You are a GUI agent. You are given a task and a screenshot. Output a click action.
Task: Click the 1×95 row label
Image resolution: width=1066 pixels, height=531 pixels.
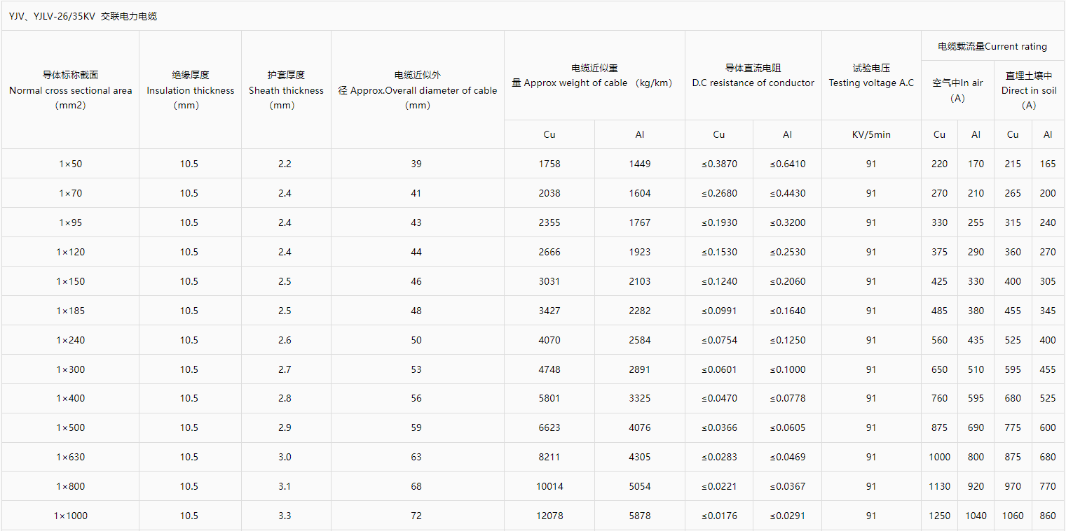point(70,222)
